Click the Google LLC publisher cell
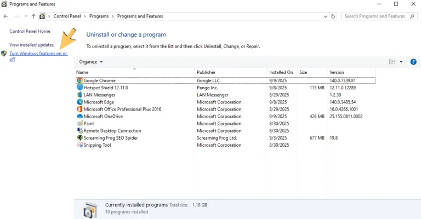The width and height of the screenshot is (421, 219). pos(208,80)
